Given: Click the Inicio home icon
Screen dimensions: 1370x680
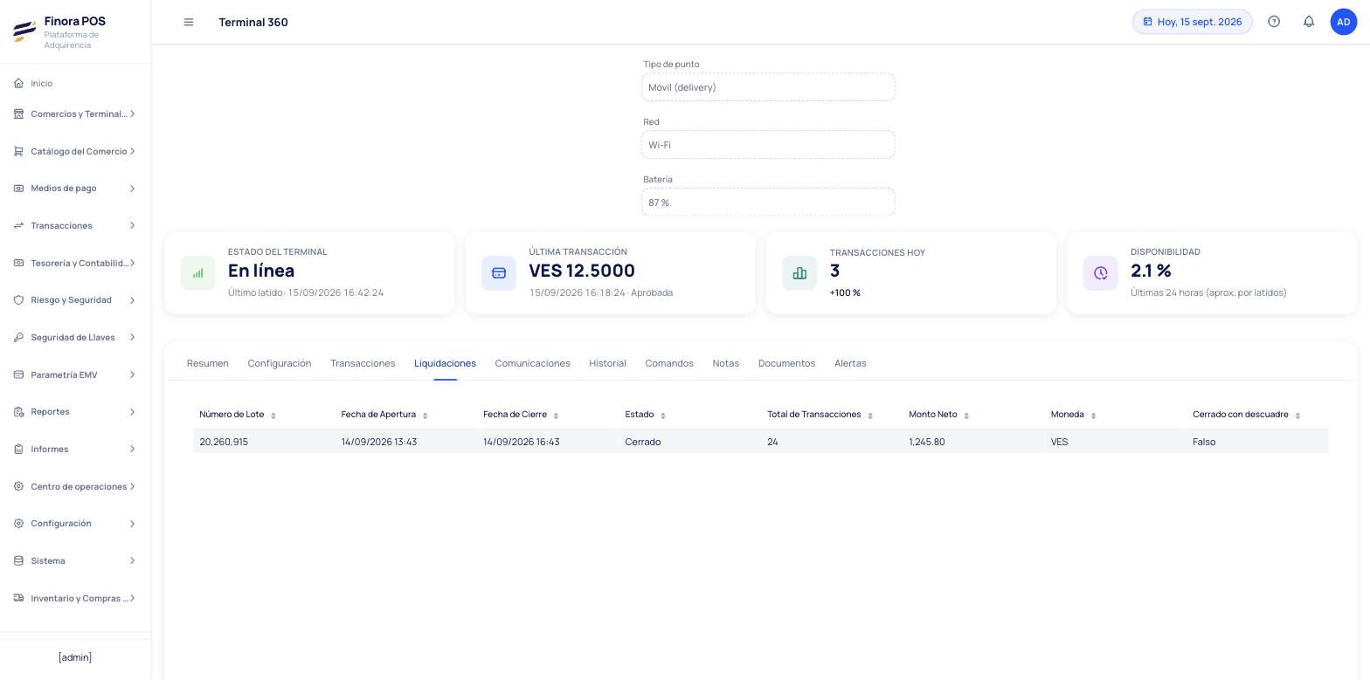Looking at the screenshot, I should click(x=18, y=83).
